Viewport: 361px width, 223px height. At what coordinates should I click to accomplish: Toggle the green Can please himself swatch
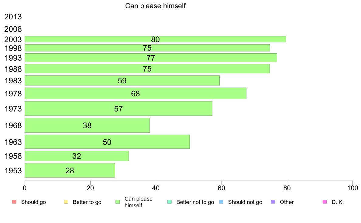(118, 202)
